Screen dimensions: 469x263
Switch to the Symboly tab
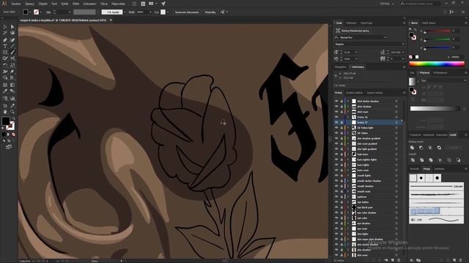439,169
